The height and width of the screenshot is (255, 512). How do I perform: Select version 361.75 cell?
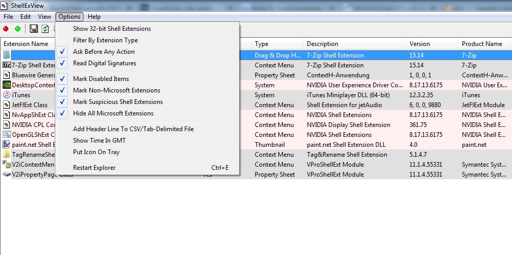(419, 125)
